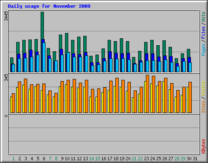The image size is (208, 163).
Task: Click day '5' on the x-axis
Action: click(38, 159)
